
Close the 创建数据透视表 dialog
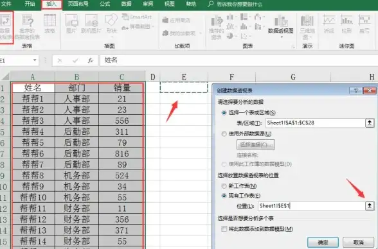click(370, 90)
